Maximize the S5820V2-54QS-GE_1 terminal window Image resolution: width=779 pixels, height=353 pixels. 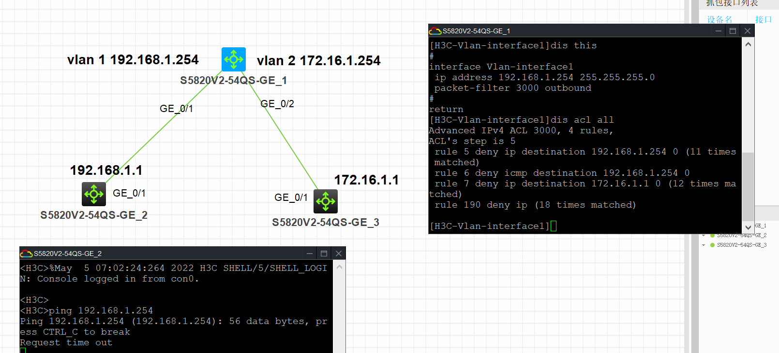click(733, 31)
